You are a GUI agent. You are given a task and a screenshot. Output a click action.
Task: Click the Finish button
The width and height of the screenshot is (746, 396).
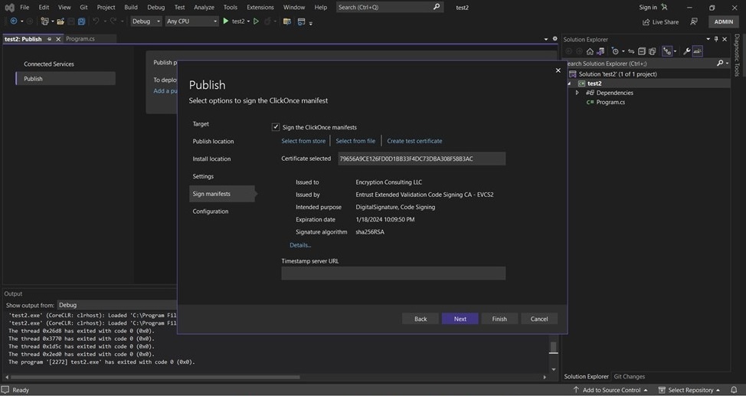pos(499,319)
